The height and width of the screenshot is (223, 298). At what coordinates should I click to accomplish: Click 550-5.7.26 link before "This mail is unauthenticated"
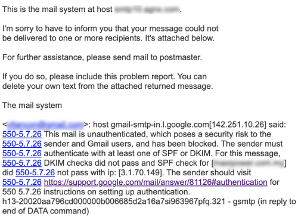click(x=22, y=134)
